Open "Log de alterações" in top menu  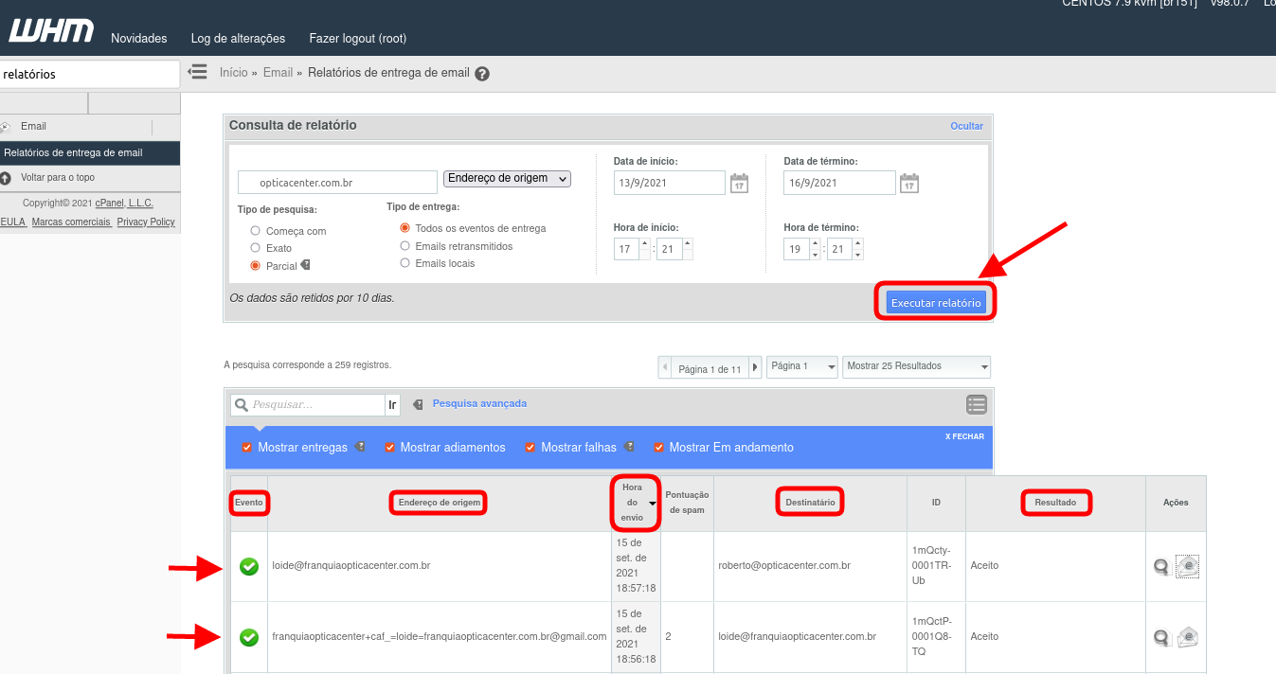238,39
